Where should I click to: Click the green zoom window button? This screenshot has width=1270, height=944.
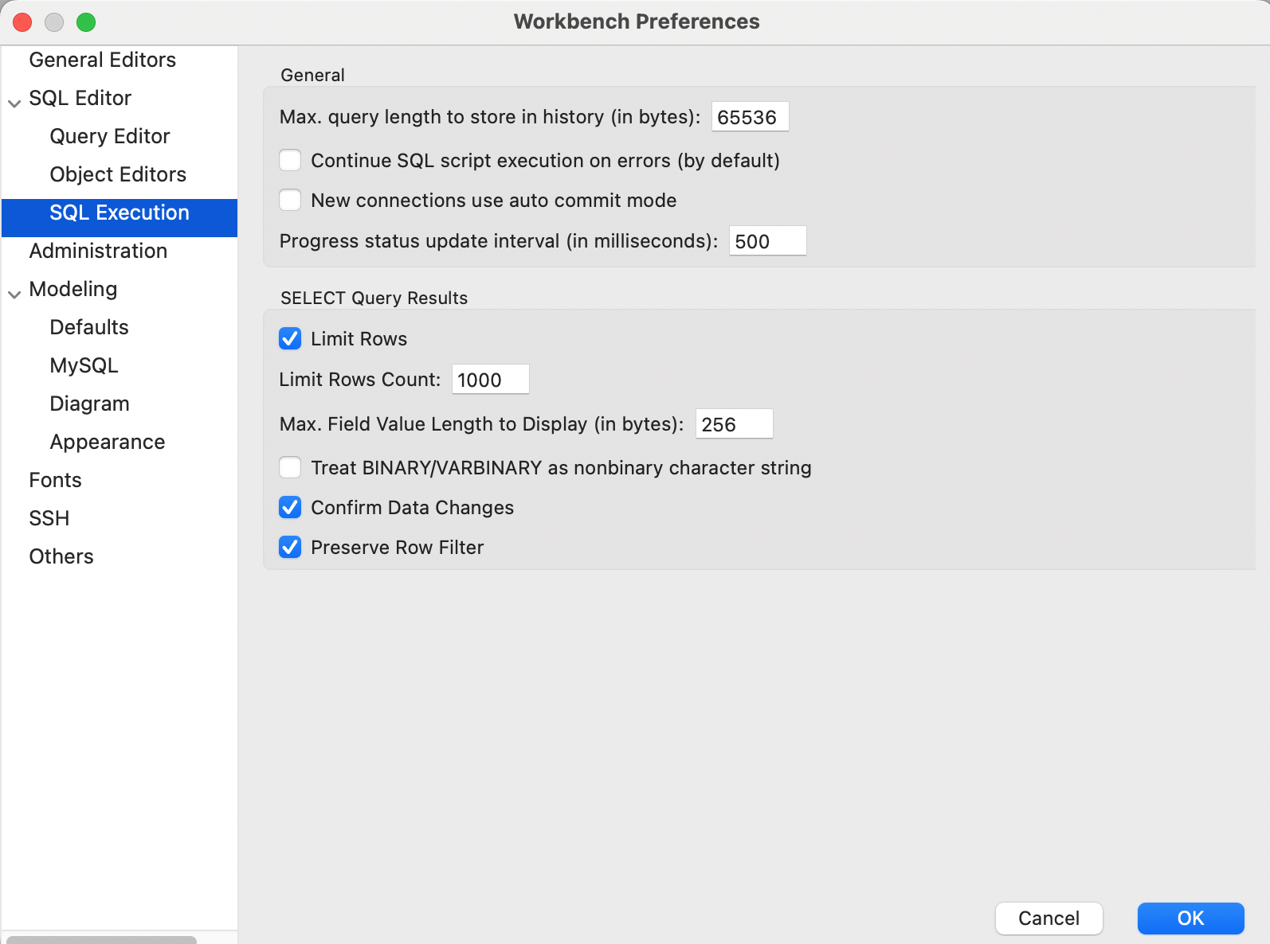pyautogui.click(x=86, y=22)
